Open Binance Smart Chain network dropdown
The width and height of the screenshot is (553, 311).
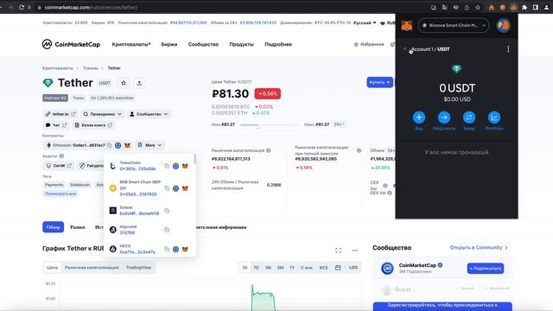(454, 25)
